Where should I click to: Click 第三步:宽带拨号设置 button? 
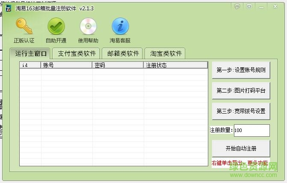241,111
